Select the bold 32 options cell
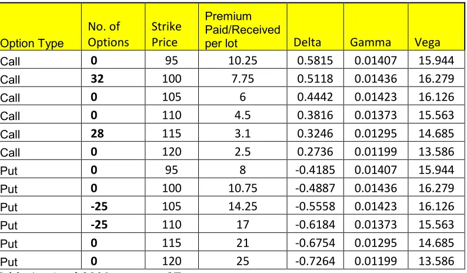The width and height of the screenshot is (467, 273). tap(113, 78)
